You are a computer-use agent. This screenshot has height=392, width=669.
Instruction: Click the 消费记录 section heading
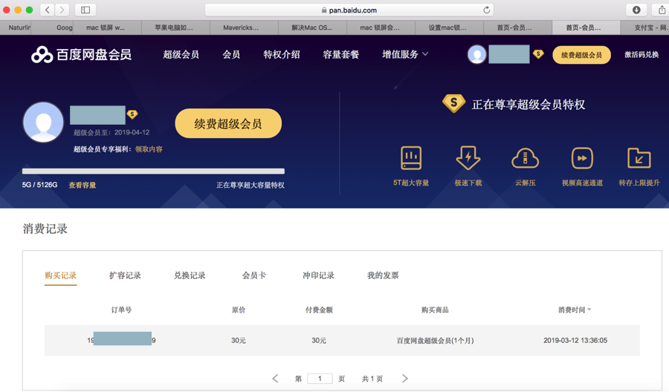45,229
